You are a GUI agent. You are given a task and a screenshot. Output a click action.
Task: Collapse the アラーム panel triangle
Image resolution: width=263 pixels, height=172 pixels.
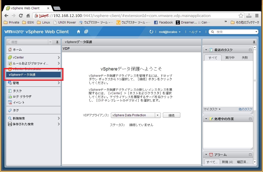click(206, 154)
